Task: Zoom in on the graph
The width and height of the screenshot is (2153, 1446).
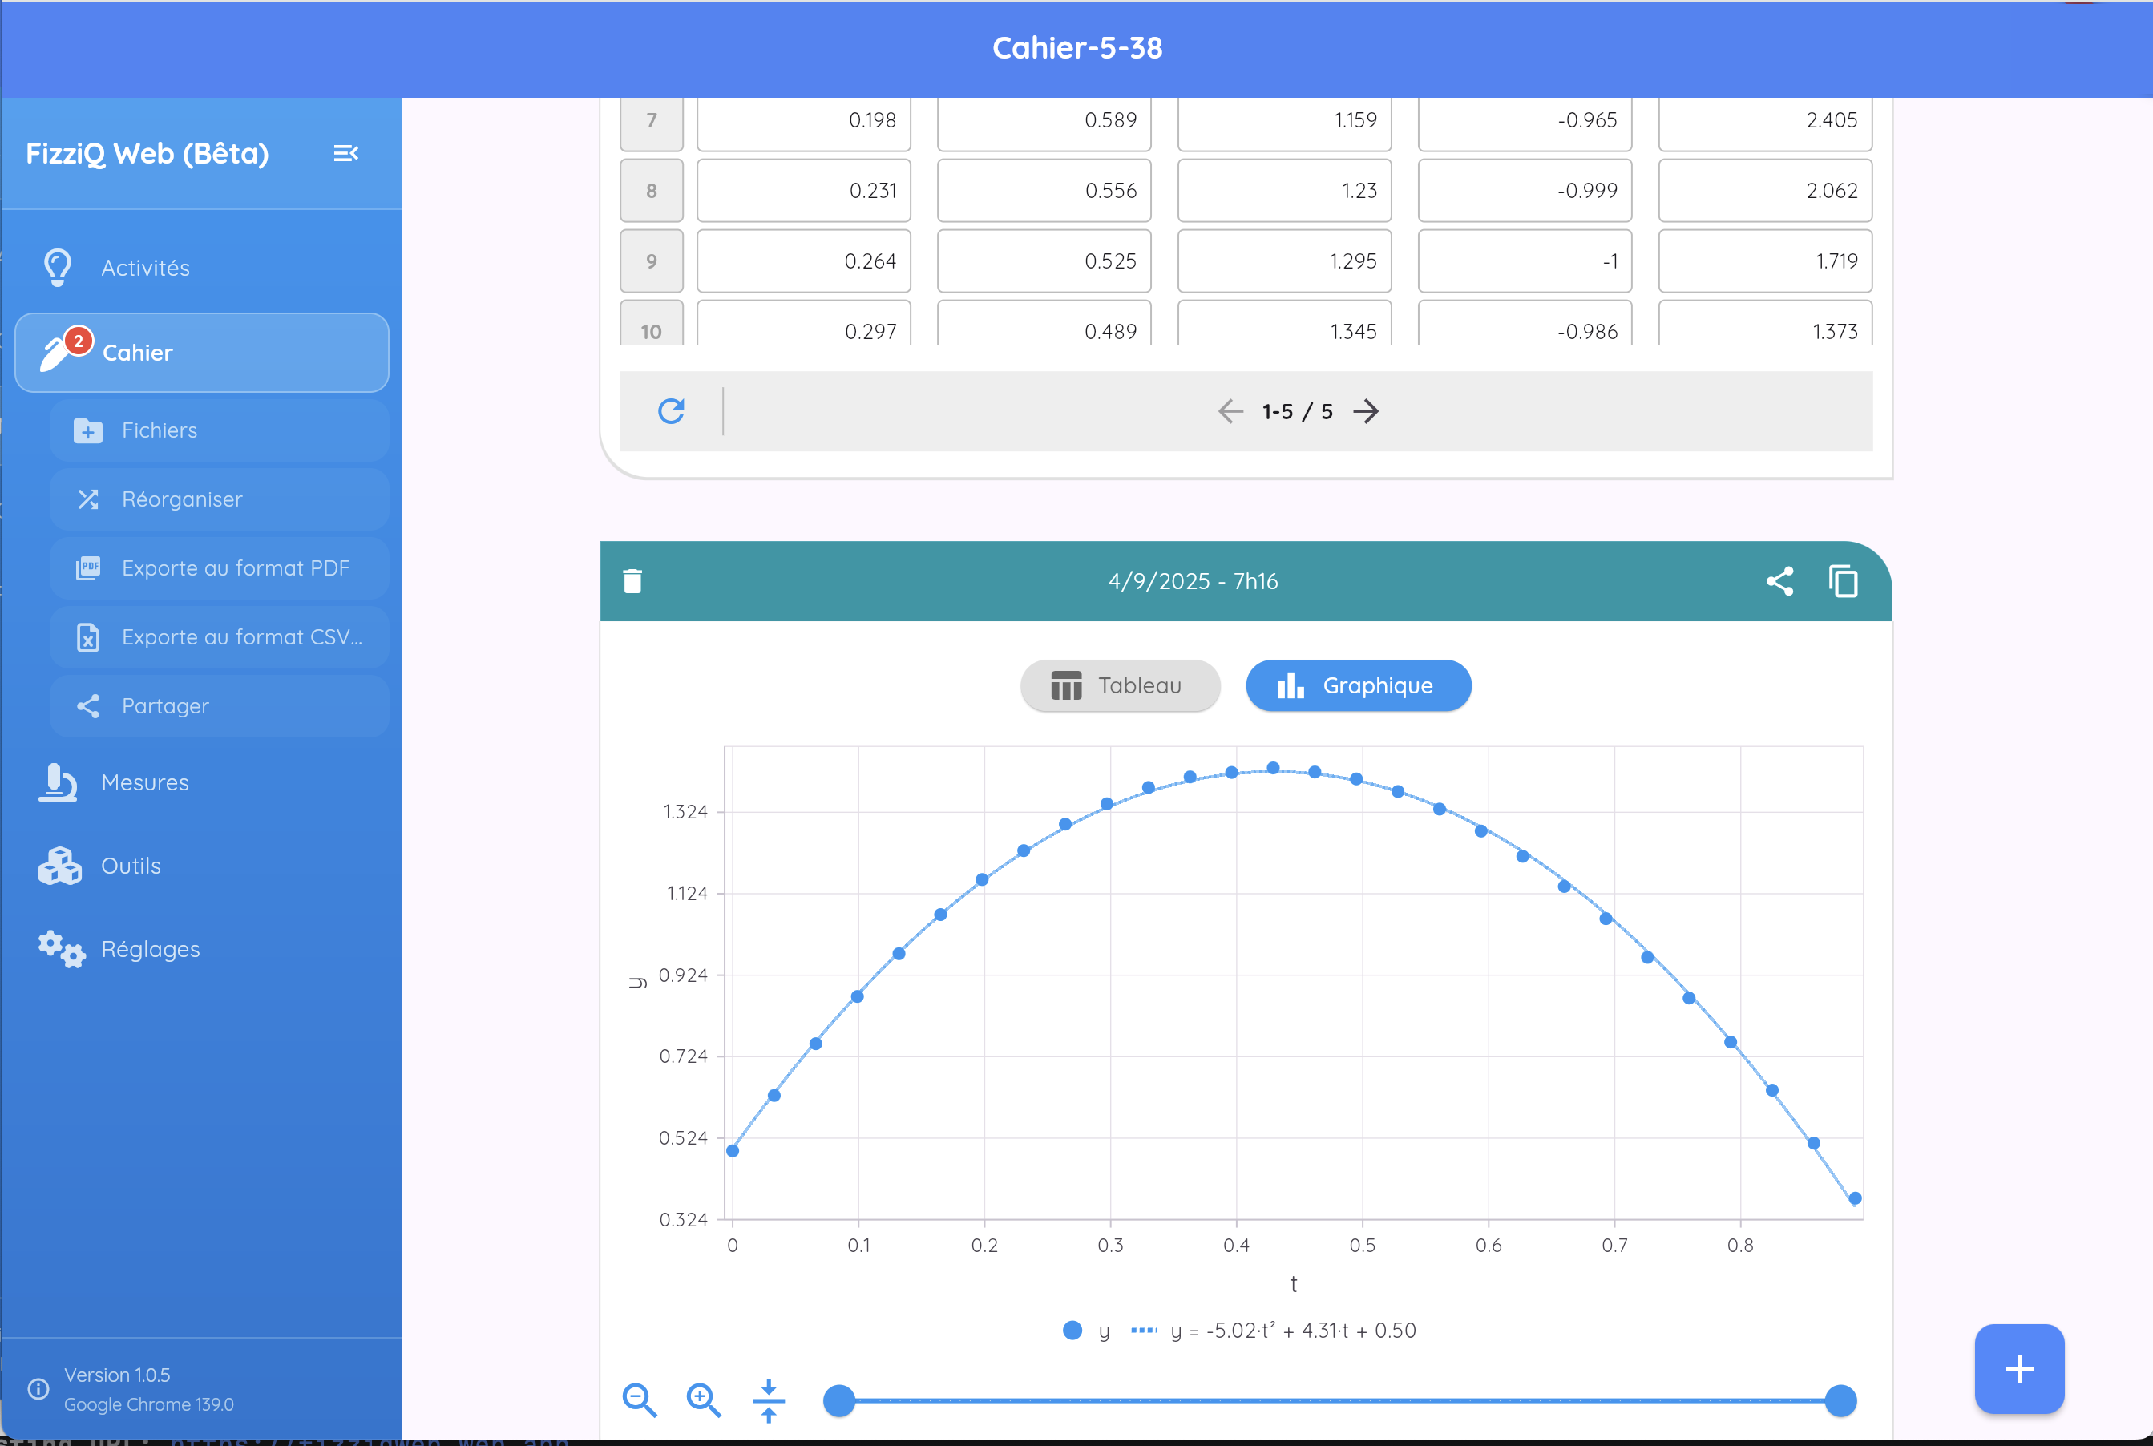Action: pos(704,1400)
